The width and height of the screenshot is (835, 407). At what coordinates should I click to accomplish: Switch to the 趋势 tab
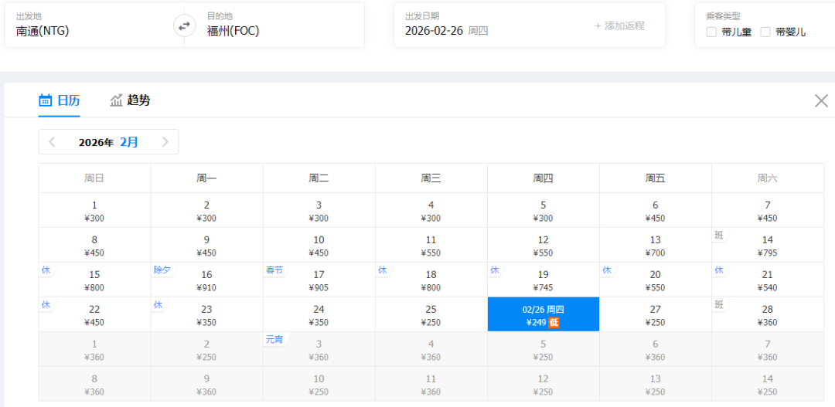tap(130, 100)
